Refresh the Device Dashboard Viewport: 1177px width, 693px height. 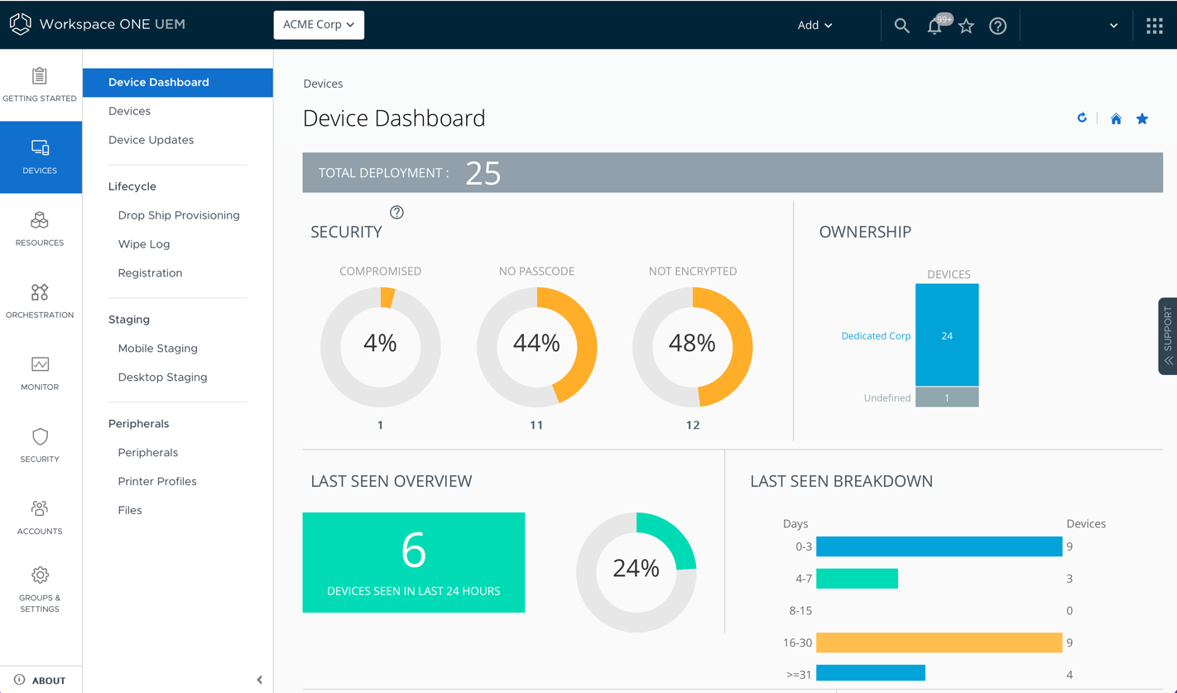(1082, 118)
